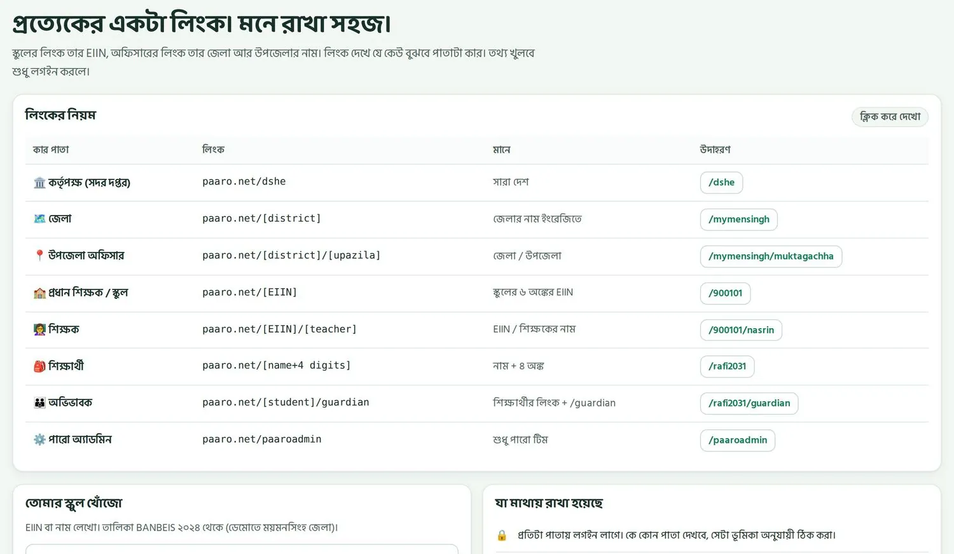This screenshot has height=554, width=954.
Task: Open the /rafi2031 student example link
Action: click(728, 366)
